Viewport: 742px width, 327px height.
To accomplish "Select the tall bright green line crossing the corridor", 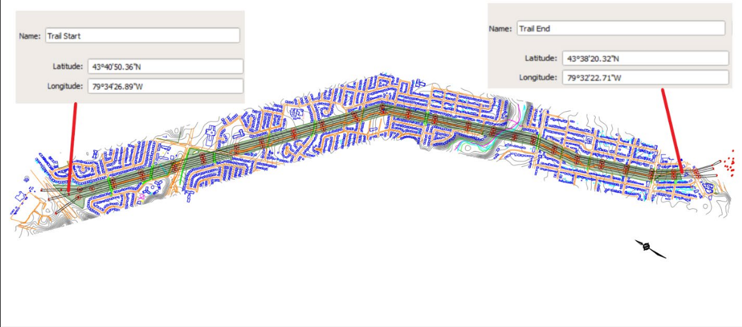I will coord(184,166).
